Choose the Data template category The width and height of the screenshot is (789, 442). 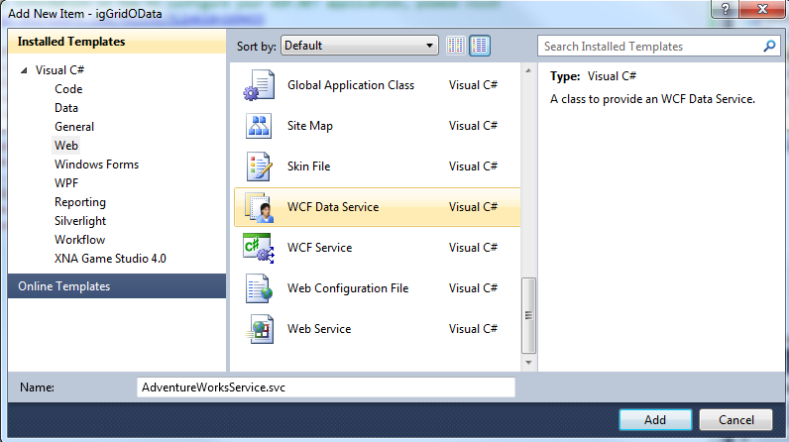(66, 108)
